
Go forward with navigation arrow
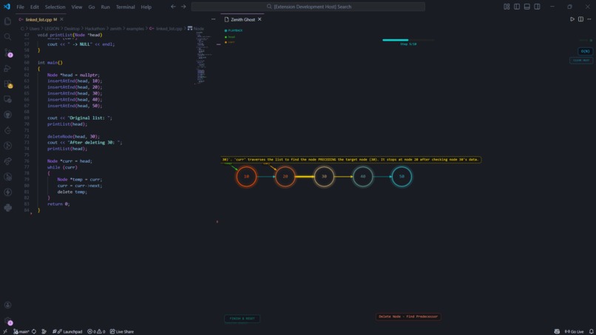(x=183, y=7)
